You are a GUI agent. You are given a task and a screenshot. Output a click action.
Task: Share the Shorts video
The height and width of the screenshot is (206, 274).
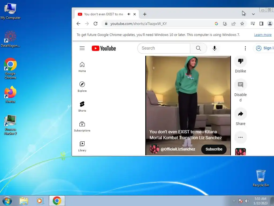pos(241,114)
